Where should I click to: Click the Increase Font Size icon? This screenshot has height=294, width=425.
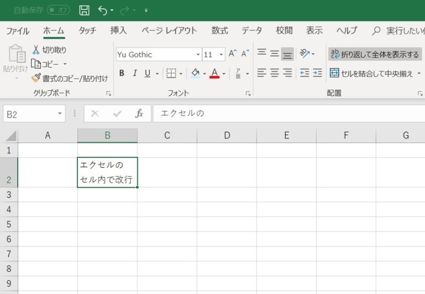tap(232, 54)
